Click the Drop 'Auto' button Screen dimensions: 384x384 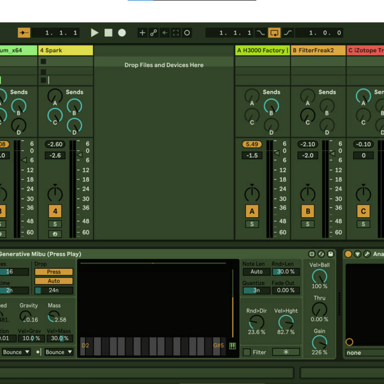pyautogui.click(x=54, y=281)
